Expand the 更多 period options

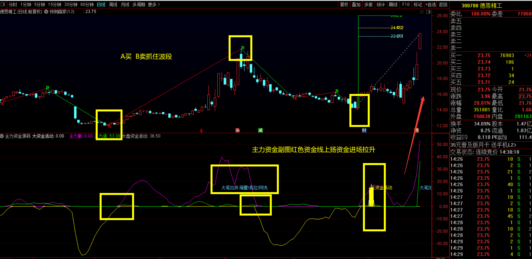coord(154,5)
